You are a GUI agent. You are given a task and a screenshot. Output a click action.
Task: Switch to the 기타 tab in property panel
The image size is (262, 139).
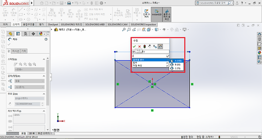click(x=24, y=51)
